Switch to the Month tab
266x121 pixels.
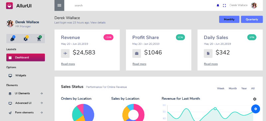[x=233, y=88]
